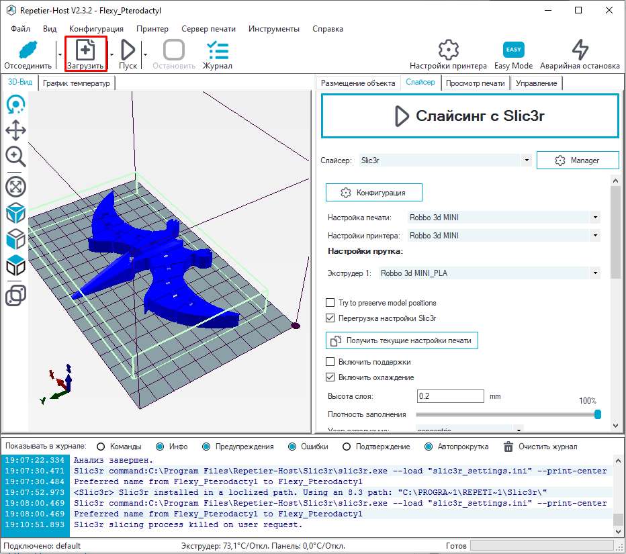This screenshot has height=554, width=626.
Task: Select the move view tool
Action: [x=15, y=130]
